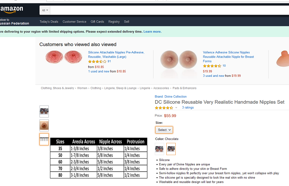
Task: Go to Gift Cards in the navigation bar
Action: pos(97,22)
